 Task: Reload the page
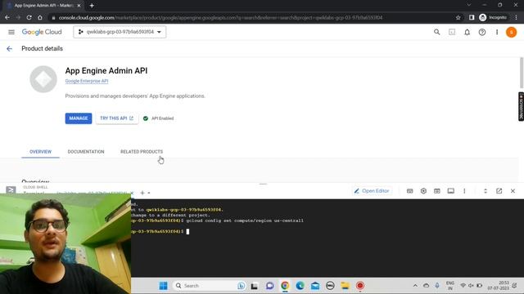pos(29,17)
